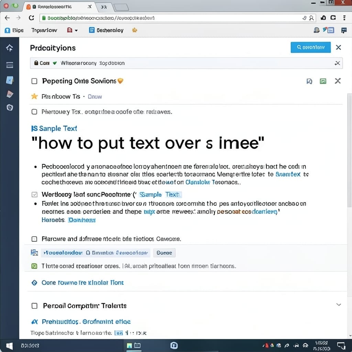The height and width of the screenshot is (352, 352).
Task: Click the blue document icon in the sidebar
Action: point(9,80)
